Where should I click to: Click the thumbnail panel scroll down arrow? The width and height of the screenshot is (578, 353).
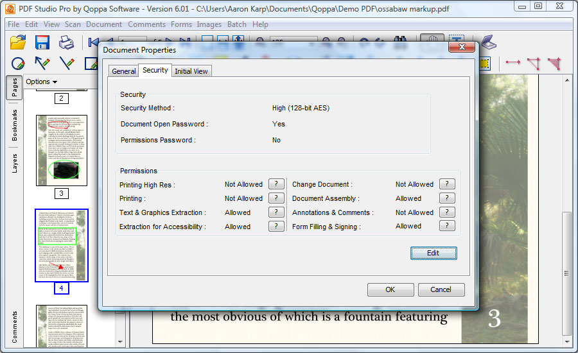(120, 342)
